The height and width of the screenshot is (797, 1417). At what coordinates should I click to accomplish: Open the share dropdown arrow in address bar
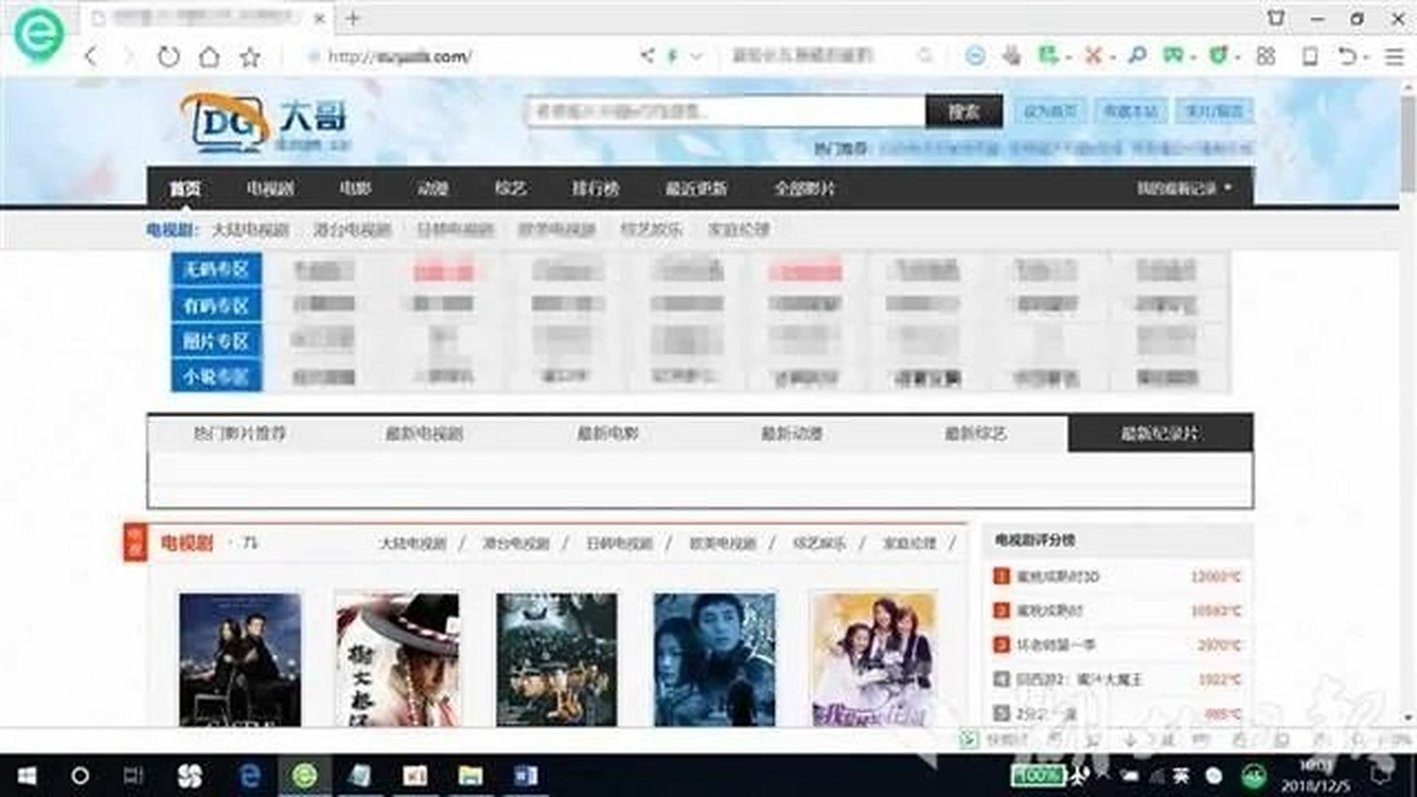coord(695,56)
